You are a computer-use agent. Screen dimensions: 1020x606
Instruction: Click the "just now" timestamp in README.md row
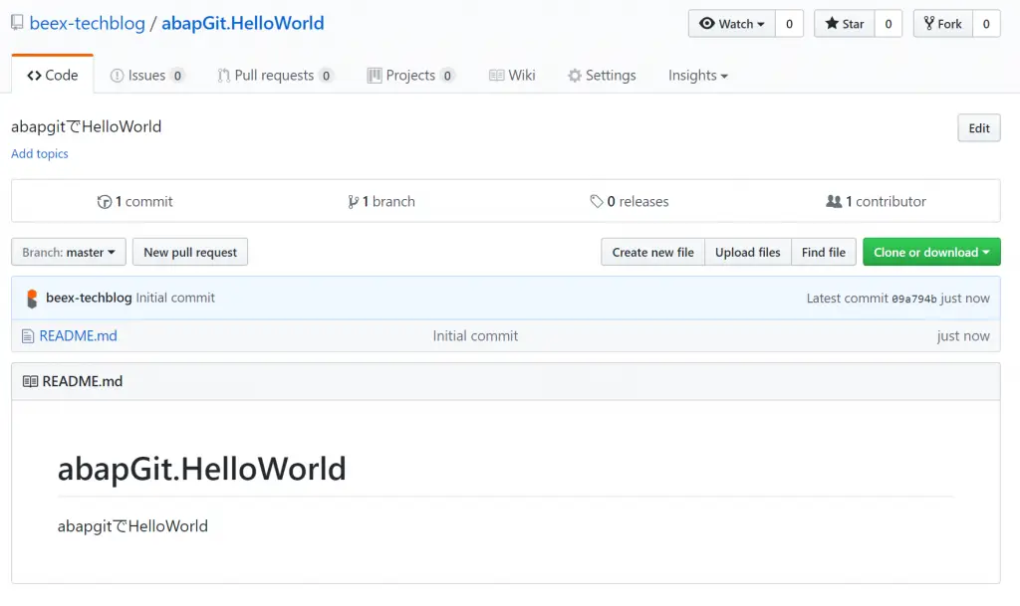coord(963,335)
